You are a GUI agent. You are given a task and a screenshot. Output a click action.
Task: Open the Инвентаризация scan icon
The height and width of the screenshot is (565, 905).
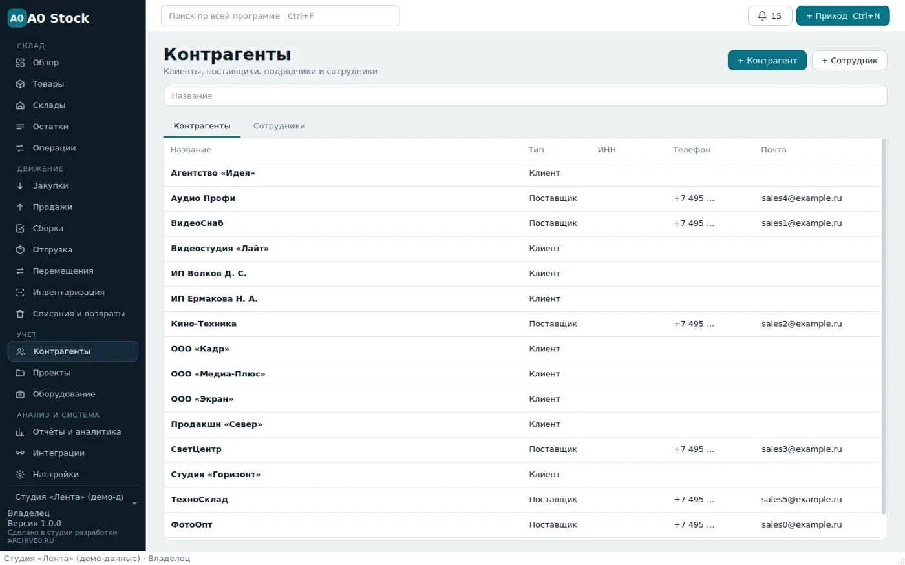pos(20,292)
